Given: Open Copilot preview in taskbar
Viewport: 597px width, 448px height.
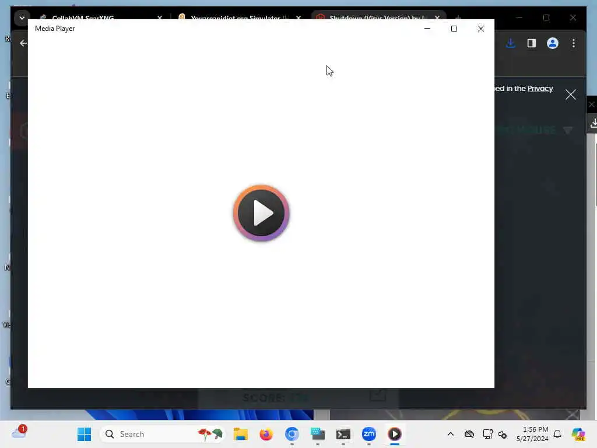Looking at the screenshot, I should (x=578, y=434).
